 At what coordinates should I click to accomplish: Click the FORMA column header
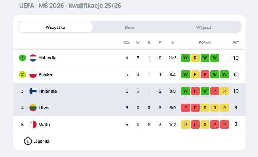tap(205, 43)
